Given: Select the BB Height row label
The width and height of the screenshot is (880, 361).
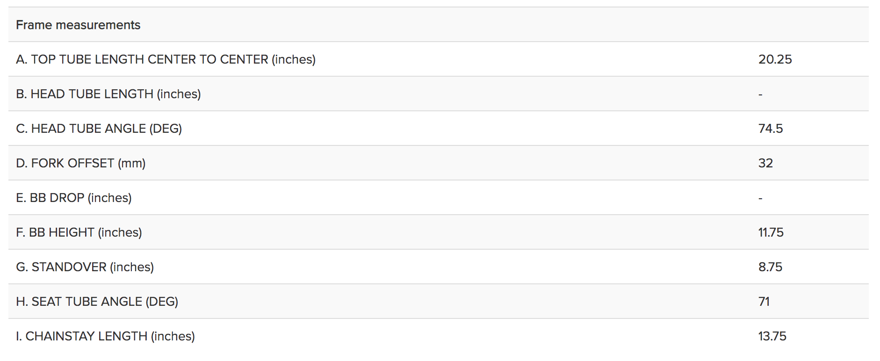Looking at the screenshot, I should pyautogui.click(x=79, y=232).
